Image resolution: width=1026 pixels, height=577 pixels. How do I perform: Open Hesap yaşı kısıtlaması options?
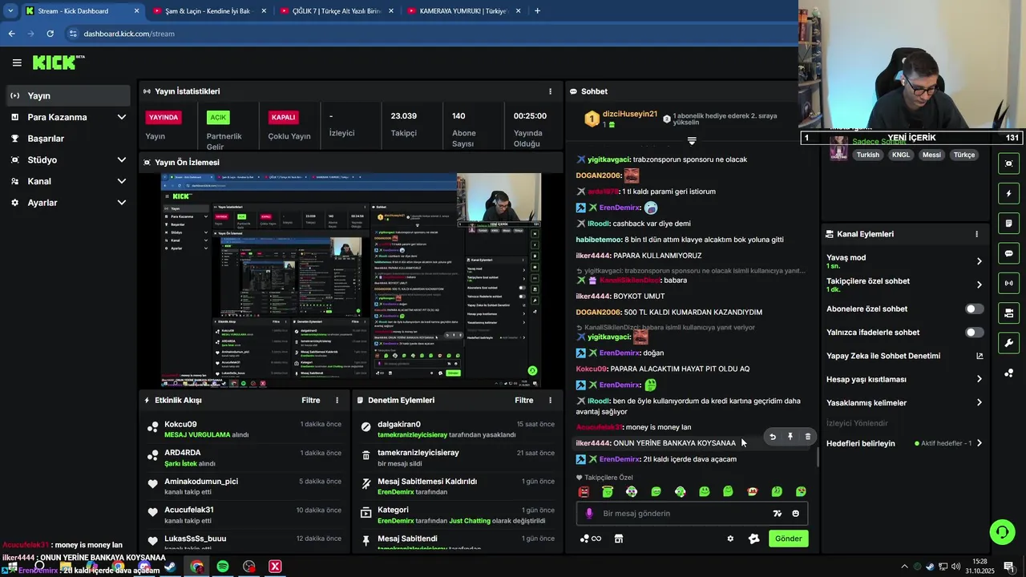pyautogui.click(x=904, y=379)
